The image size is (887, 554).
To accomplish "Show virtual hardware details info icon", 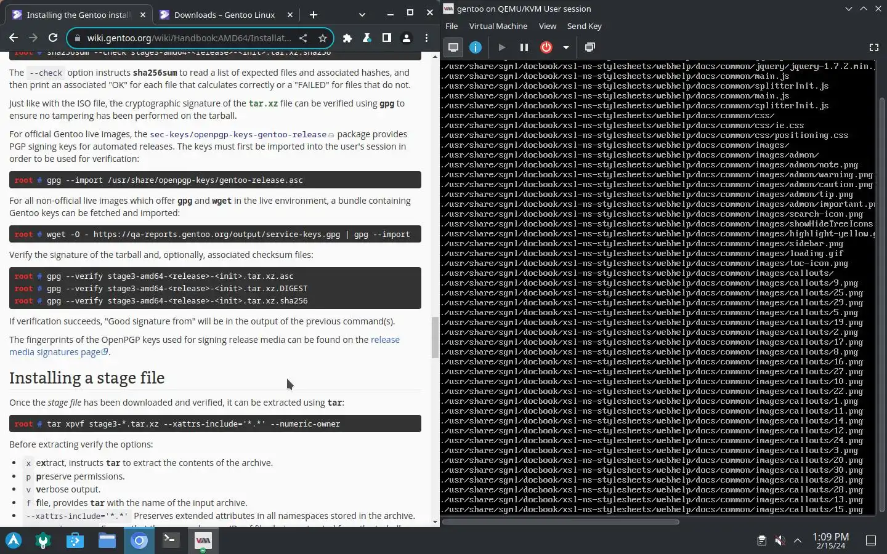I will click(x=476, y=47).
